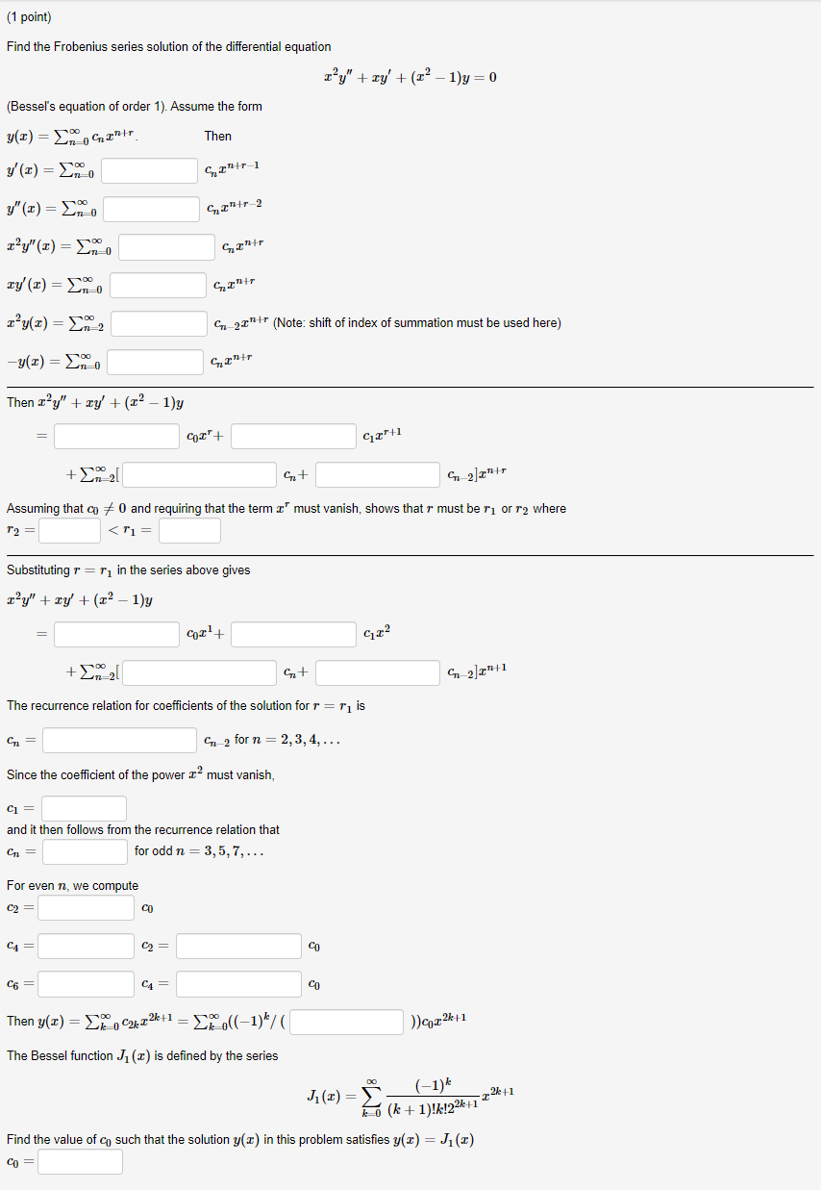Click the c0x^1 coefficient box after substitution
This screenshot has height=1190, width=821.
coord(115,634)
